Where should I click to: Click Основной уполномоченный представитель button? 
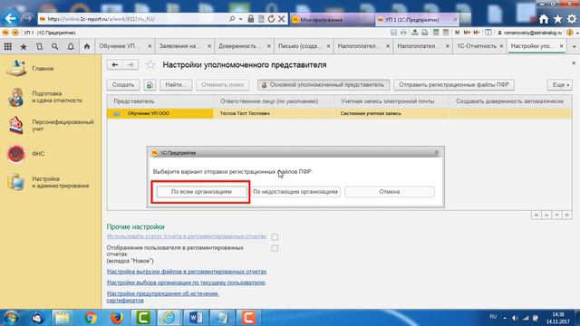click(324, 85)
